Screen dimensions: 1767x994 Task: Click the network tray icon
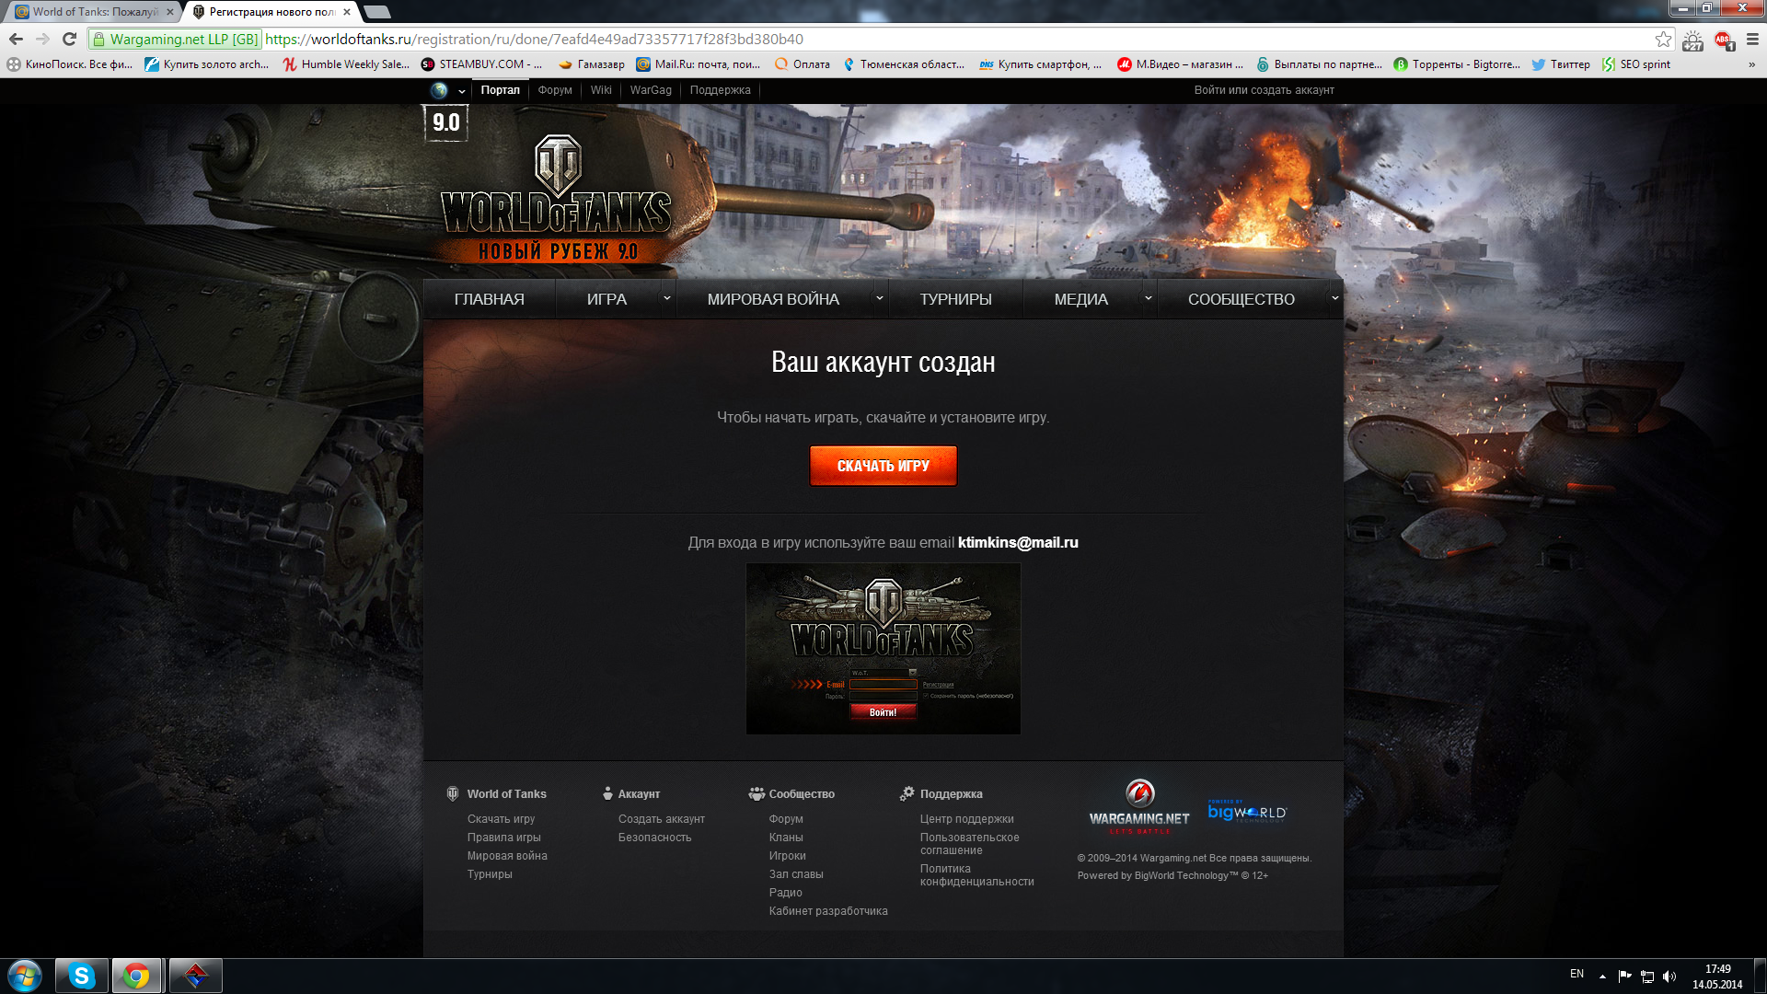(x=1647, y=977)
